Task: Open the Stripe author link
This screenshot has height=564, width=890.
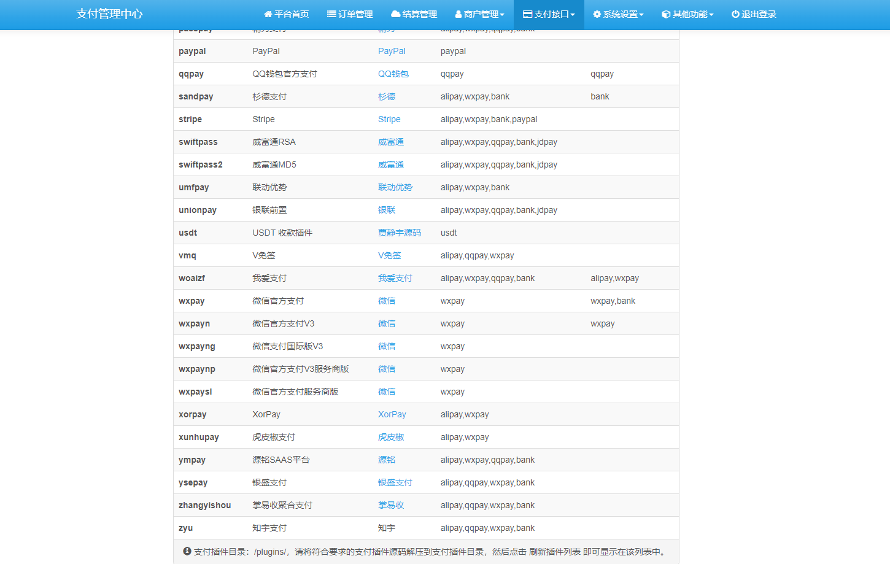Action: point(389,119)
